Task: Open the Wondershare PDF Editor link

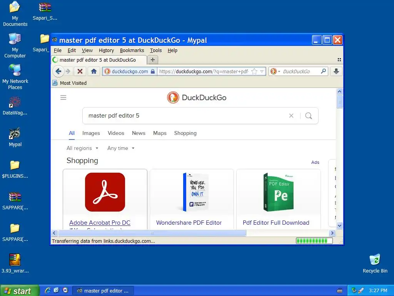Action: (x=189, y=223)
